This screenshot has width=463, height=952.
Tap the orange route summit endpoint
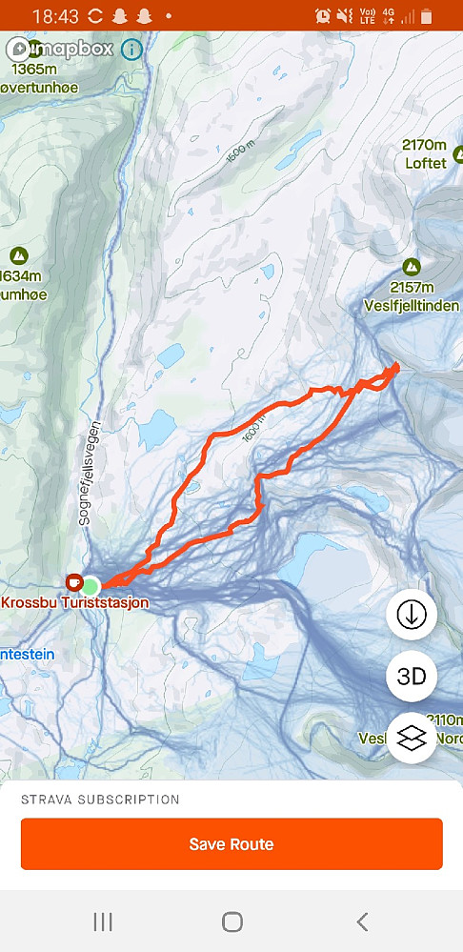(395, 366)
